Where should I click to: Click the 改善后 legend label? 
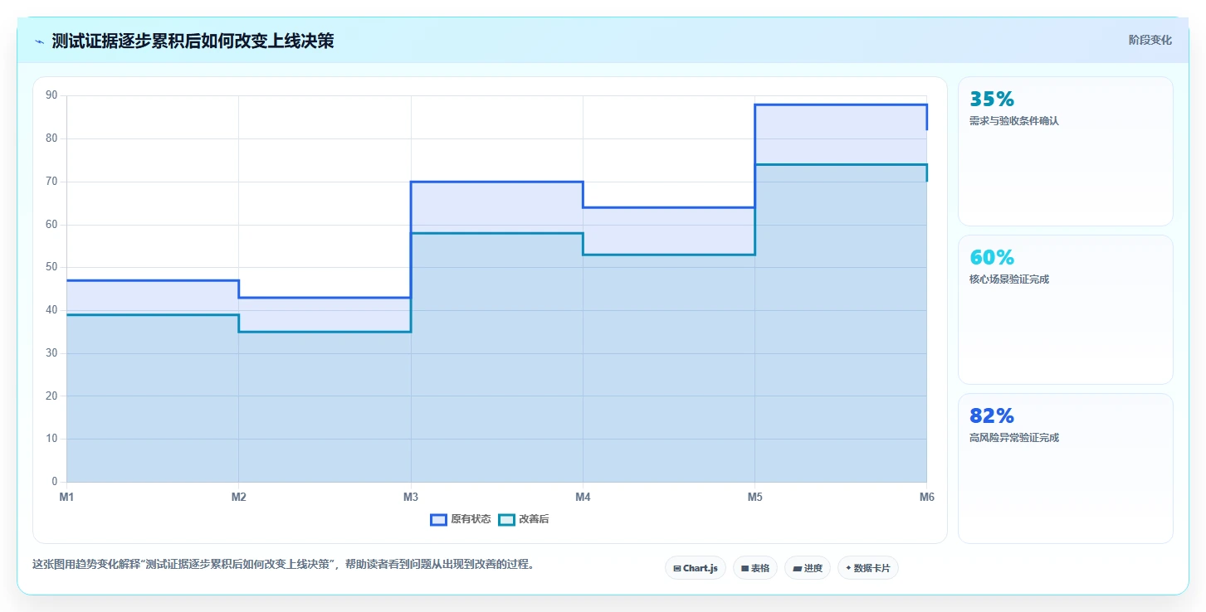pos(534,520)
